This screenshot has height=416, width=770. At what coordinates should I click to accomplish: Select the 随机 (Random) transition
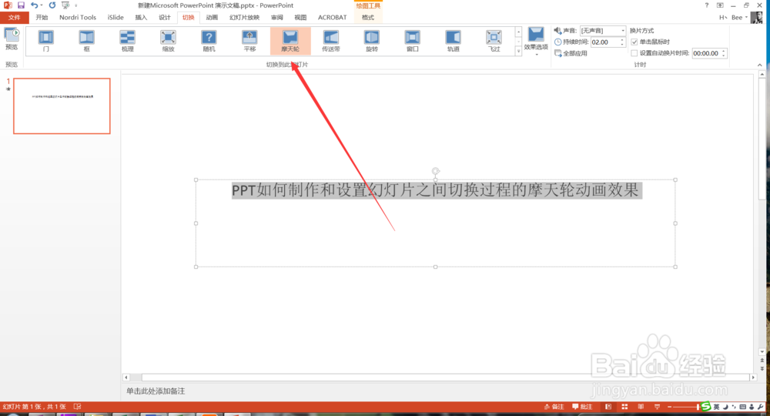click(x=209, y=41)
